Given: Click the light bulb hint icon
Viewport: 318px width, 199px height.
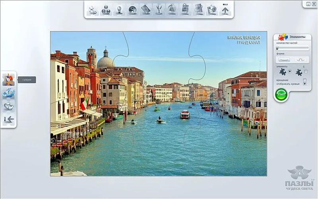Looking at the screenshot, I should [119, 9].
